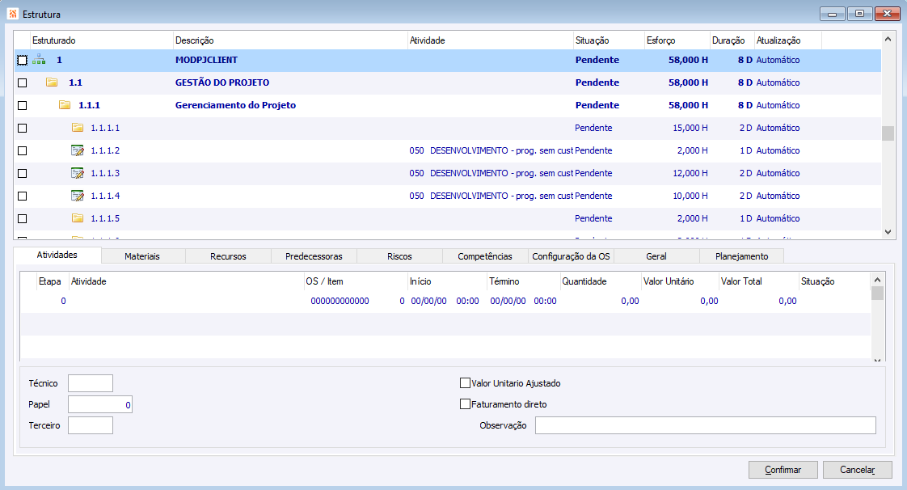The width and height of the screenshot is (907, 490).
Task: Click the Cancelar button
Action: pos(857,470)
